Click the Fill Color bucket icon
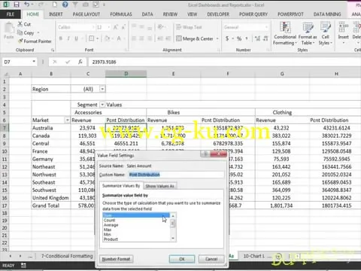This screenshot has width=361, height=271. tap(108, 38)
